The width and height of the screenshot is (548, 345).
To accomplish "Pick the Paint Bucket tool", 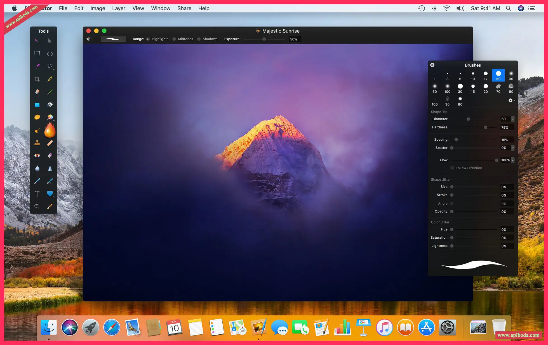I will (50, 105).
